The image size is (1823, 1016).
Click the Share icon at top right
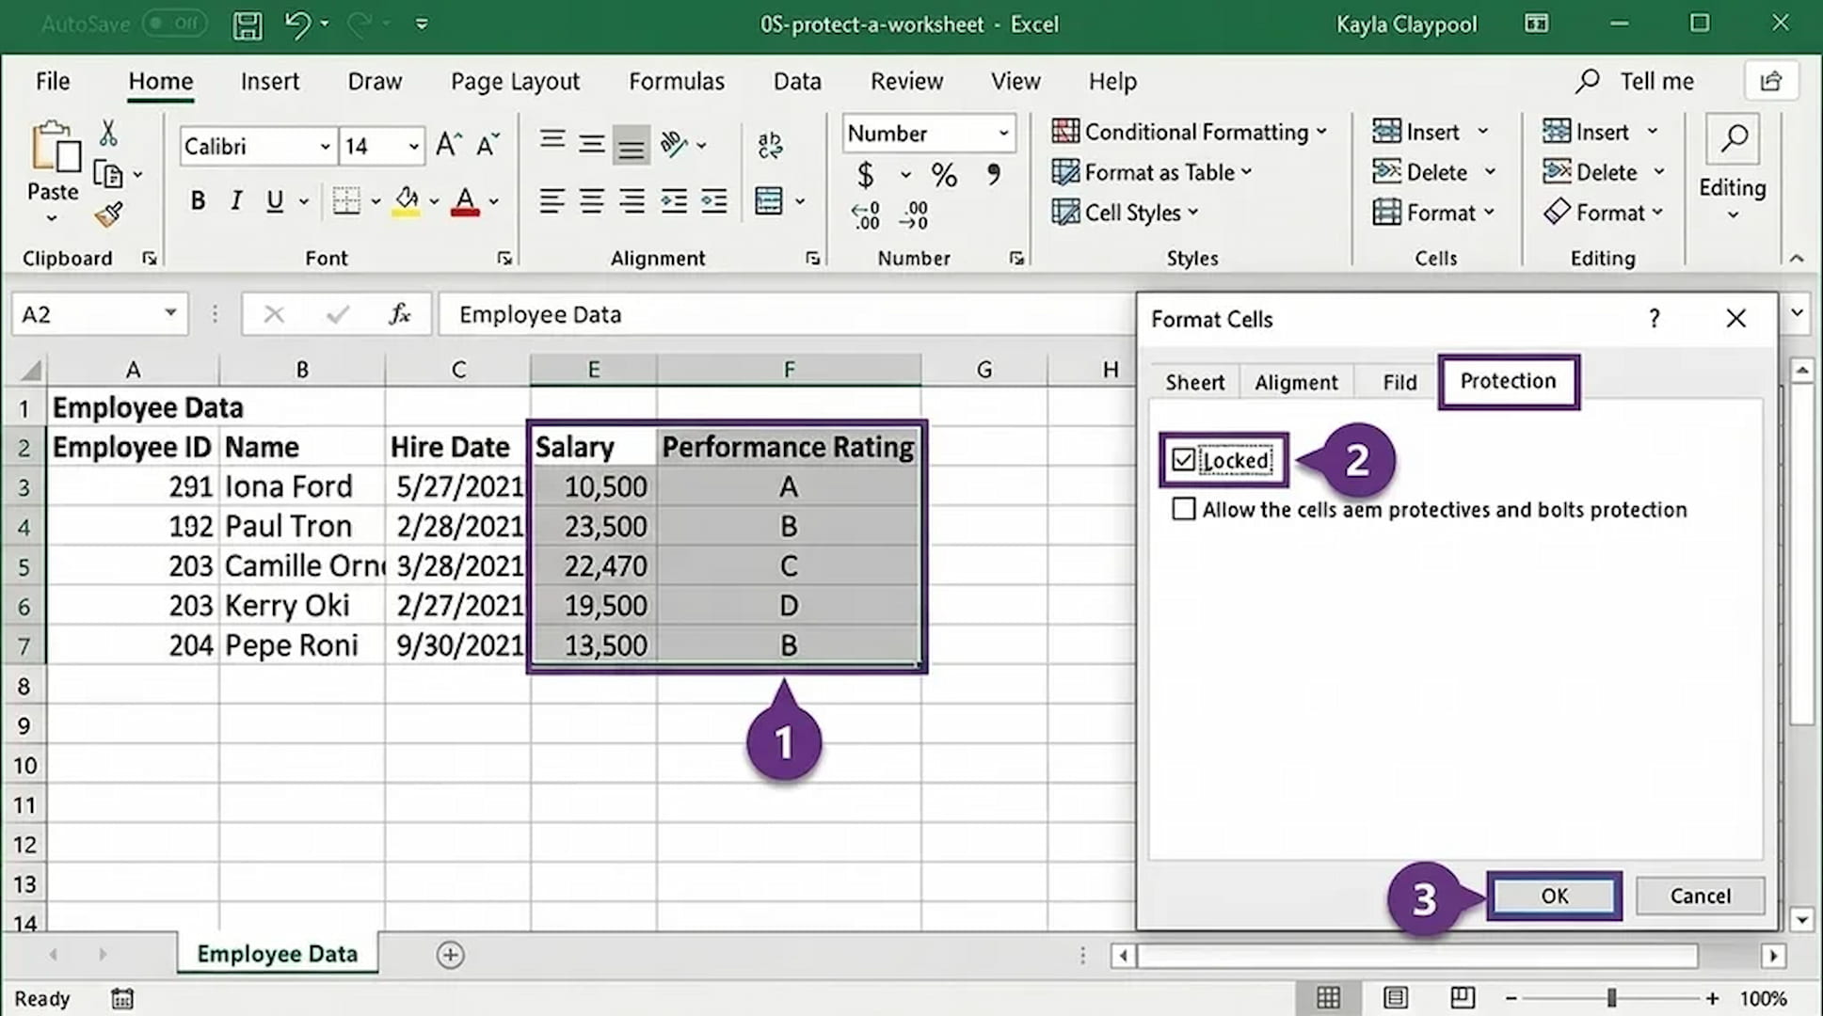[x=1771, y=81]
